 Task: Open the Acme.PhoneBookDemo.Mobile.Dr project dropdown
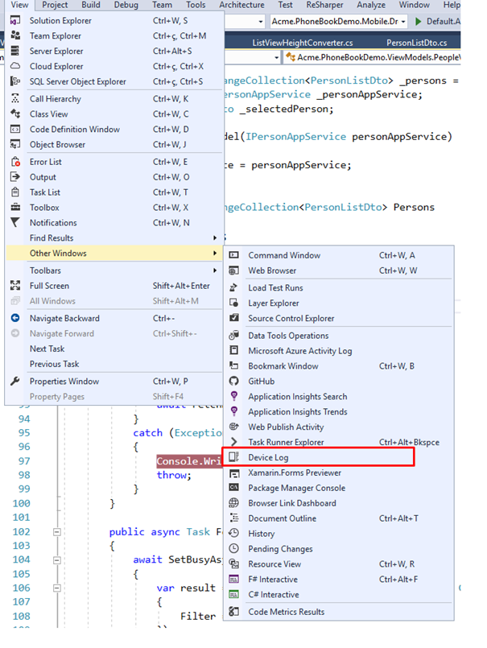click(x=403, y=22)
